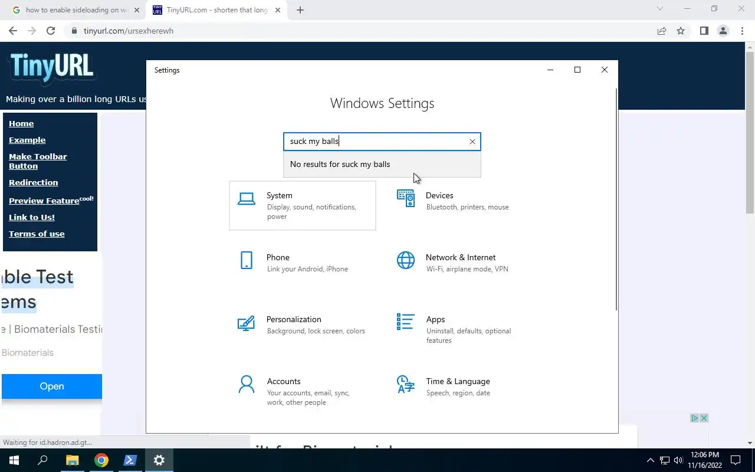Open the notification center icon
Screen dimensions: 755x472
coord(736,460)
